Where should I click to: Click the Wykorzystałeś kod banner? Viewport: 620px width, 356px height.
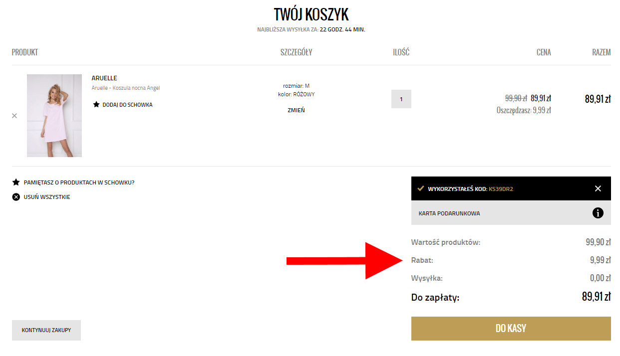click(511, 188)
